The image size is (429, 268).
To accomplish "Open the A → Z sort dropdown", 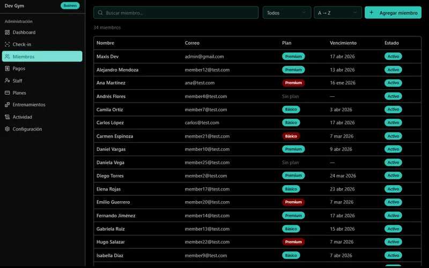I will pos(338,12).
